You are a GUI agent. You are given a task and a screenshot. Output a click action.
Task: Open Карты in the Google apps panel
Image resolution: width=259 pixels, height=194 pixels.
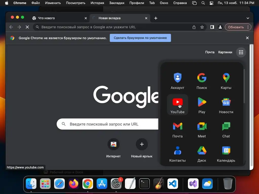226,81
